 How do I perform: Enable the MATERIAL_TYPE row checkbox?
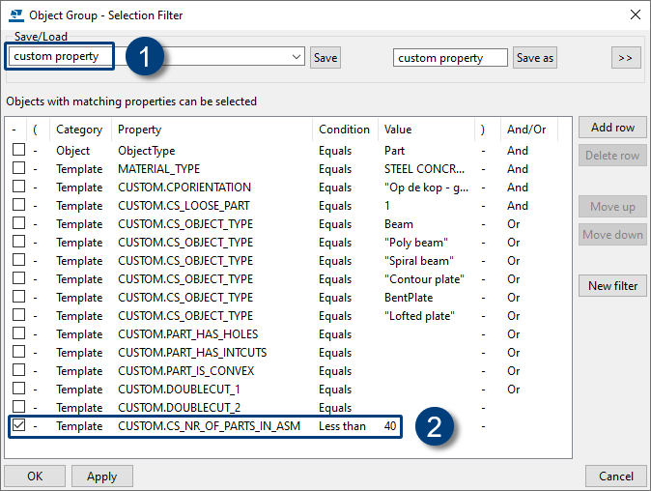point(18,169)
